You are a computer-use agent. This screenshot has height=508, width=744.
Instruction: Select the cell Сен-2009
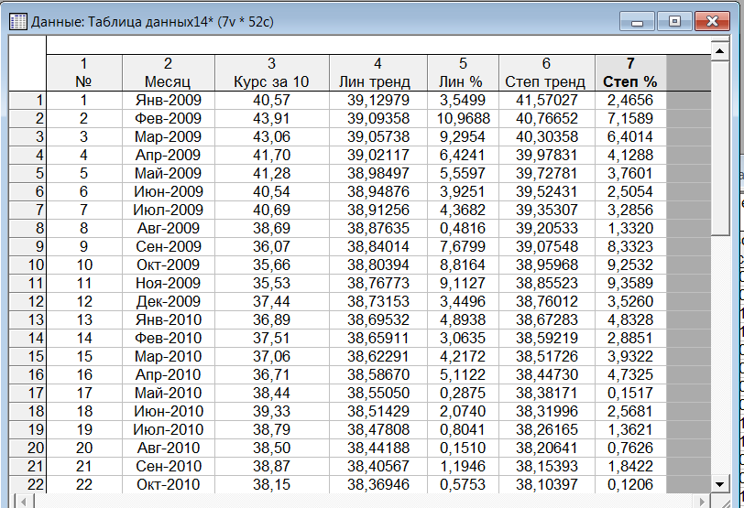tap(169, 247)
